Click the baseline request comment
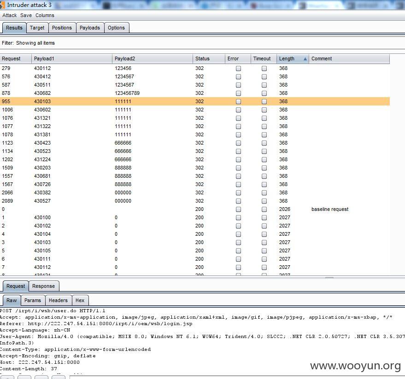The image size is (405, 379). pyautogui.click(x=330, y=209)
